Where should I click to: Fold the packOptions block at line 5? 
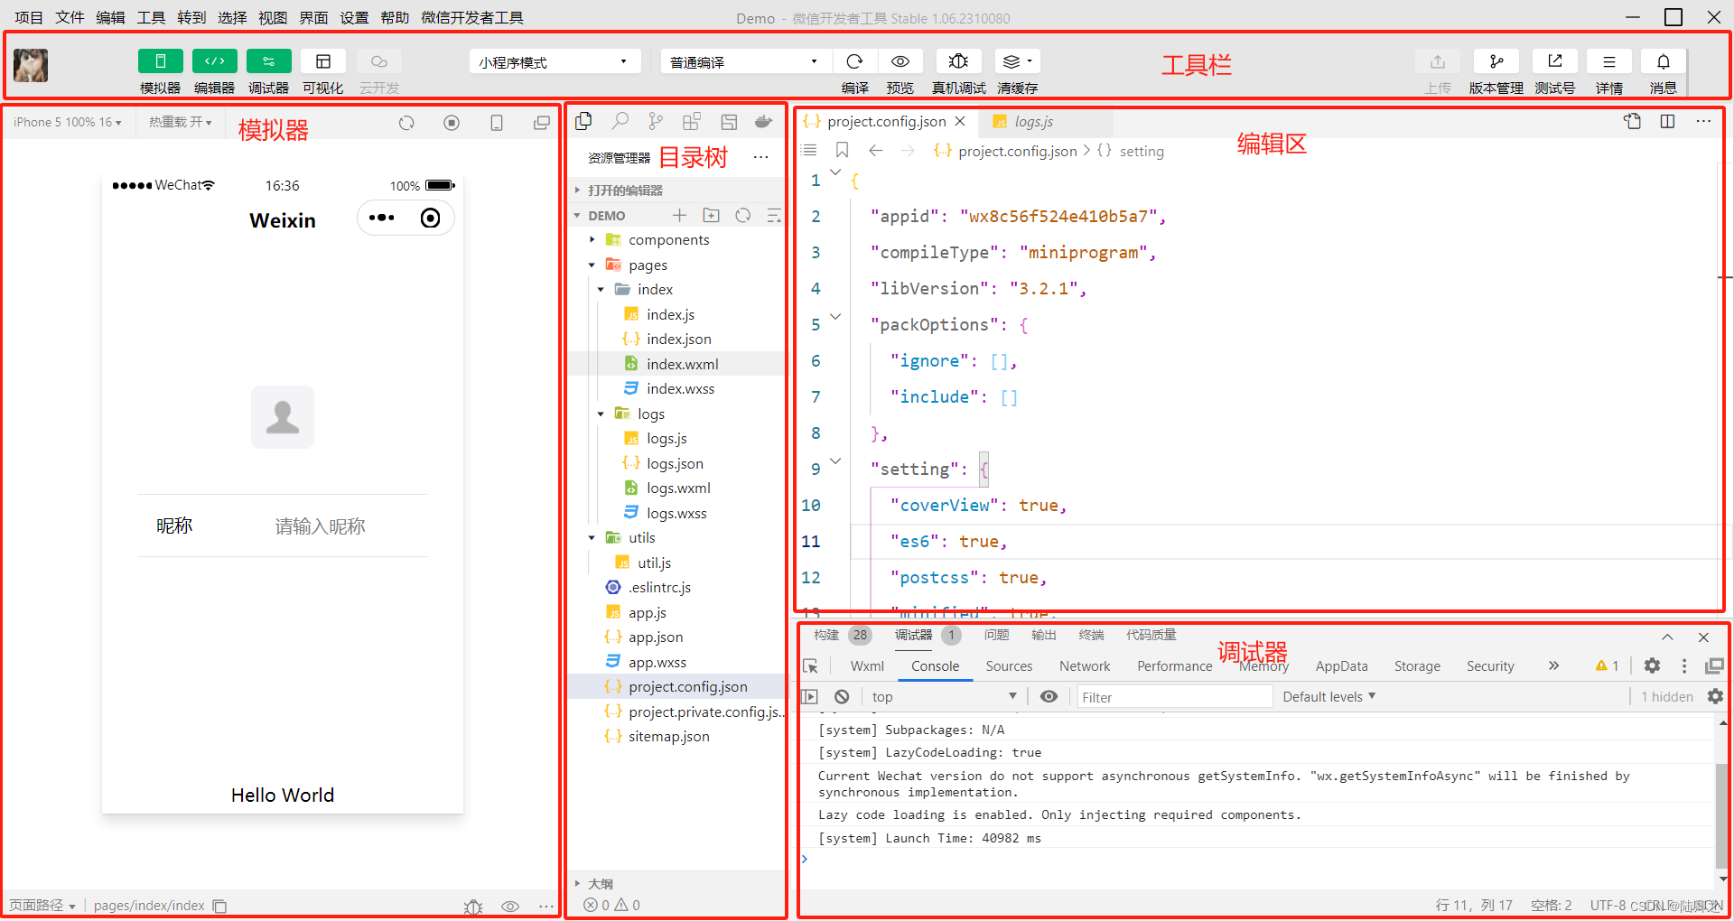pyautogui.click(x=835, y=317)
